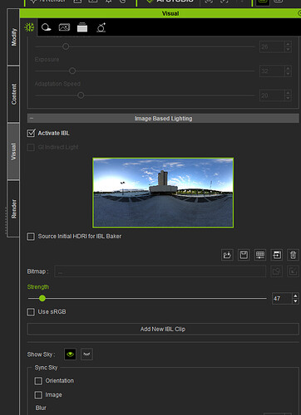Enable the Use sRGB checkbox
This screenshot has height=415, width=301.
coord(31,312)
